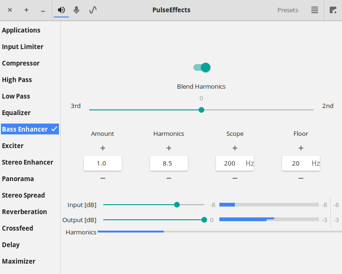The height and width of the screenshot is (274, 342).
Task: Click the minus icon in the header bar
Action: point(43,11)
